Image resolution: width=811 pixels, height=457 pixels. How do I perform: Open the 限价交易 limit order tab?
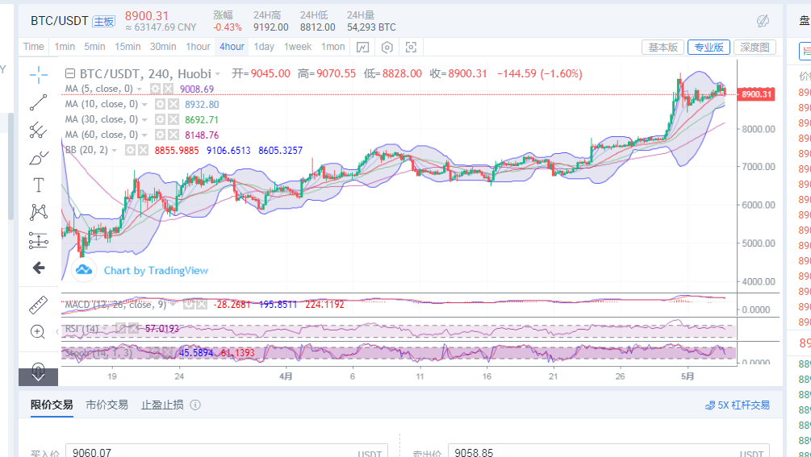[52, 405]
